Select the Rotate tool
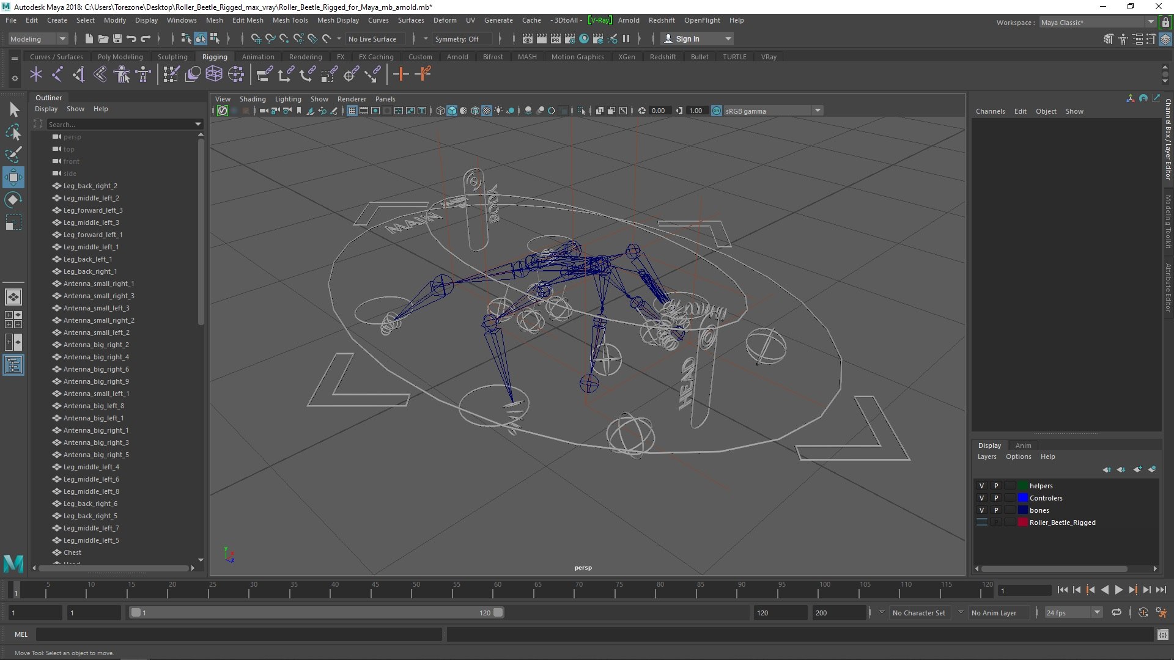1174x660 pixels. click(14, 200)
